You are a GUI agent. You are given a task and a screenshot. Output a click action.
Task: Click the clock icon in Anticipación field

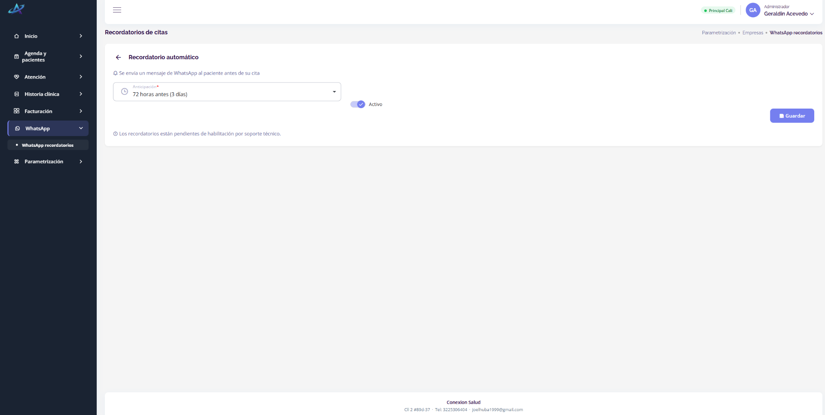(125, 91)
